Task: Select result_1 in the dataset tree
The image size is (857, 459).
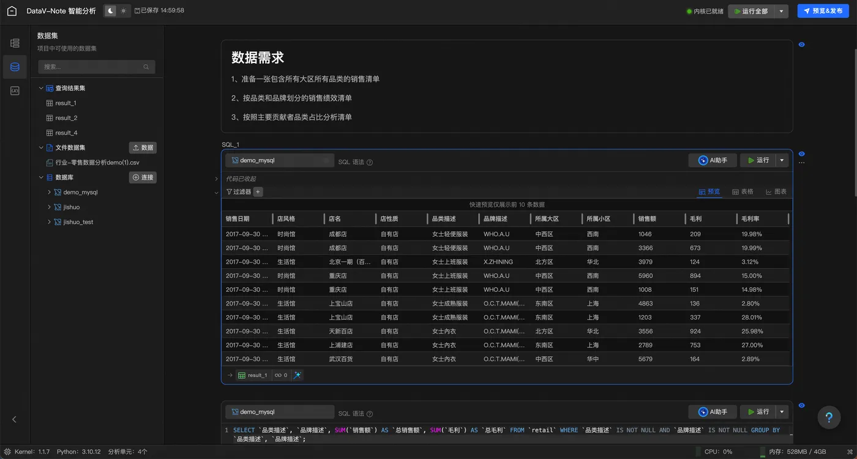Action: click(65, 103)
